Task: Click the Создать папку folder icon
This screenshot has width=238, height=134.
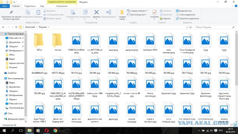Action: 122,12
